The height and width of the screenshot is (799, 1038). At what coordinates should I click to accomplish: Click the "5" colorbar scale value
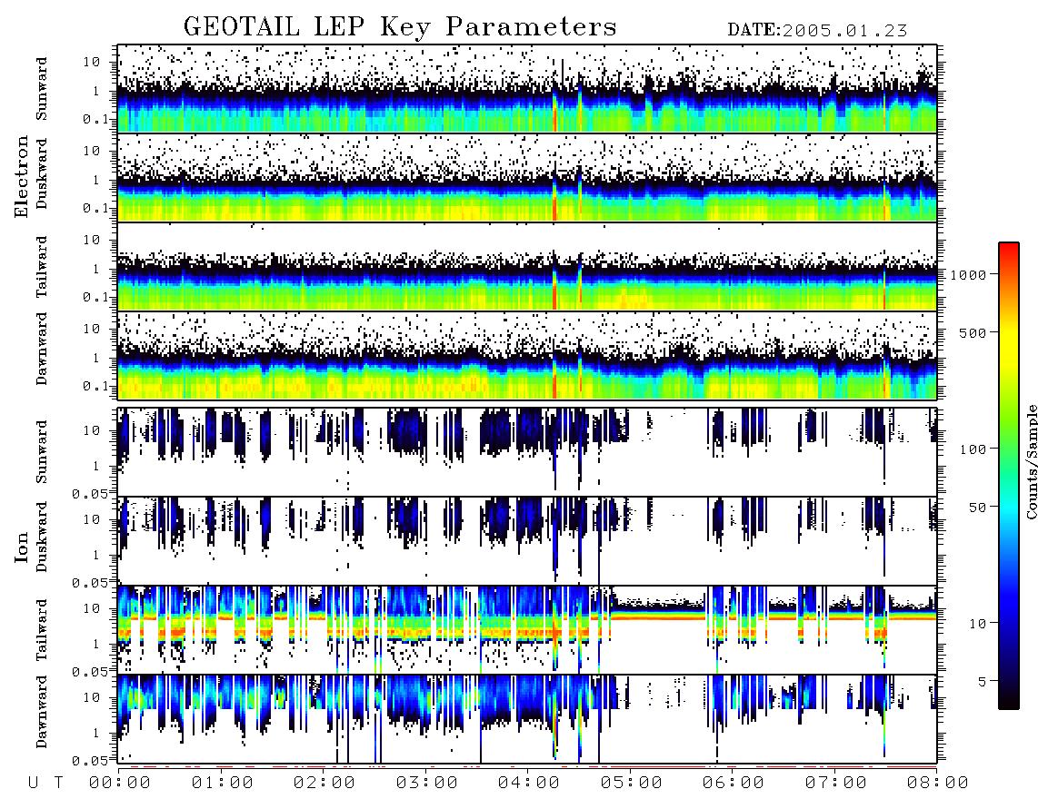click(983, 682)
